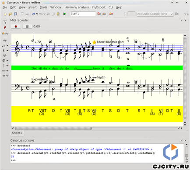The image size is (190, 170).
Task: Activate the red edit mode tool
Action: coord(5,27)
